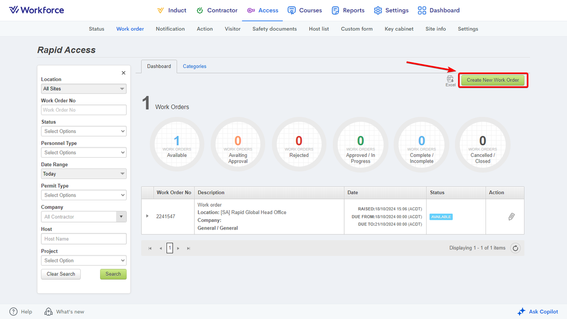
Task: Go to first page of results
Action: [150, 248]
